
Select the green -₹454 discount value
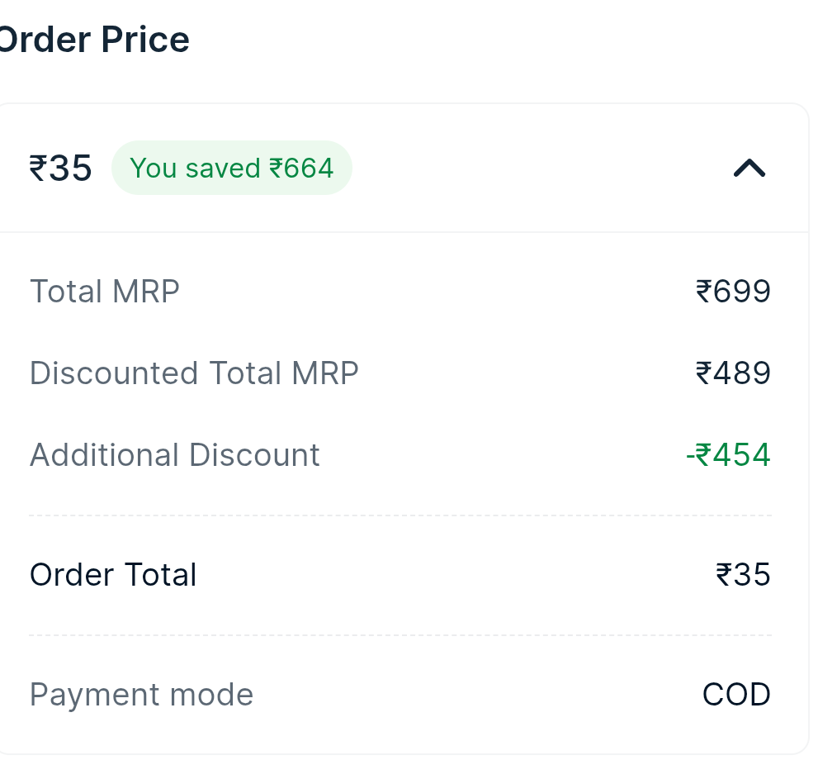[x=728, y=455]
